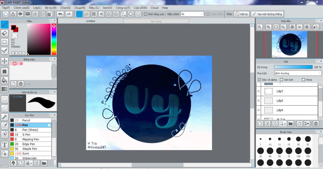Enable the grid snap guide
This screenshot has width=323, height=169.
click(x=94, y=14)
